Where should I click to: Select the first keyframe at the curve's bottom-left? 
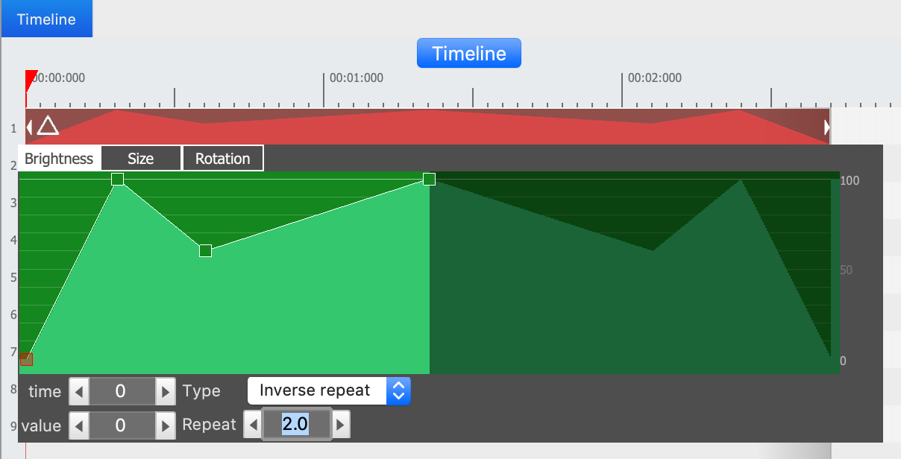tap(26, 359)
